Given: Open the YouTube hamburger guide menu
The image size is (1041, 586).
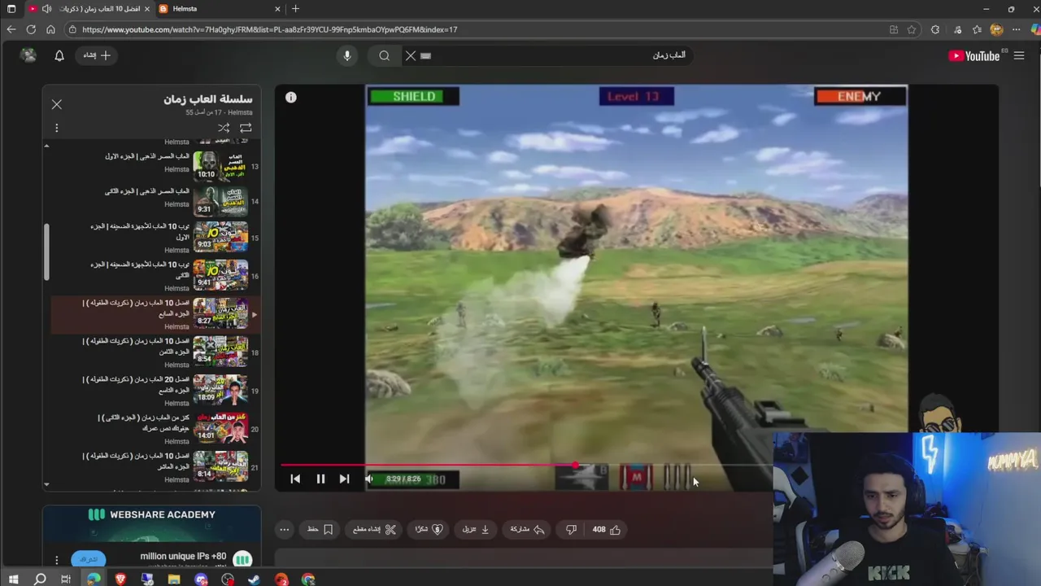Looking at the screenshot, I should (x=1019, y=55).
